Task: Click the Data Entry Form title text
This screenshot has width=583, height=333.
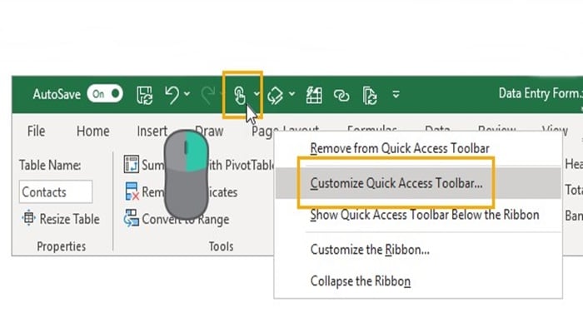Action: [x=541, y=93]
